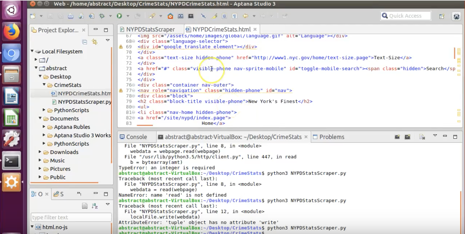
Task: Open the Debug dropdown arrow
Action: click(111, 16)
